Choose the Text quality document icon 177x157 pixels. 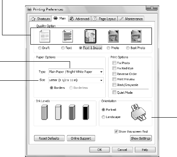click(x=68, y=36)
